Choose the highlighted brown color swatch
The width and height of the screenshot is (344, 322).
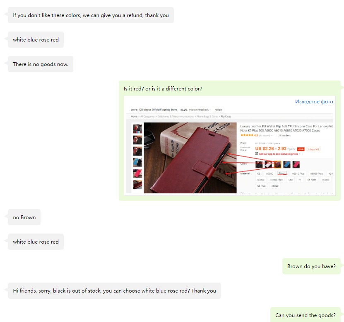point(277,164)
